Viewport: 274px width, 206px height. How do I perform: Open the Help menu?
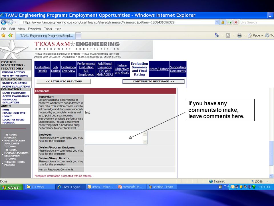tap(58, 29)
